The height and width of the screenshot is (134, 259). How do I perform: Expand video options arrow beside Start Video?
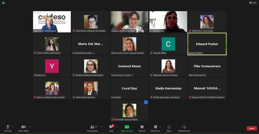pos(30,127)
